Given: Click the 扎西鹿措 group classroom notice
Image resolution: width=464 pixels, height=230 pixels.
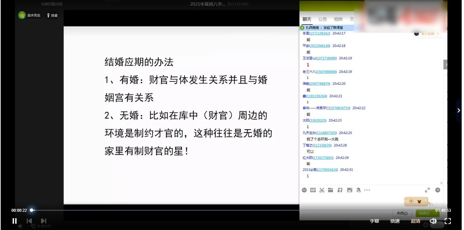Looking at the screenshot, I should [x=326, y=28].
